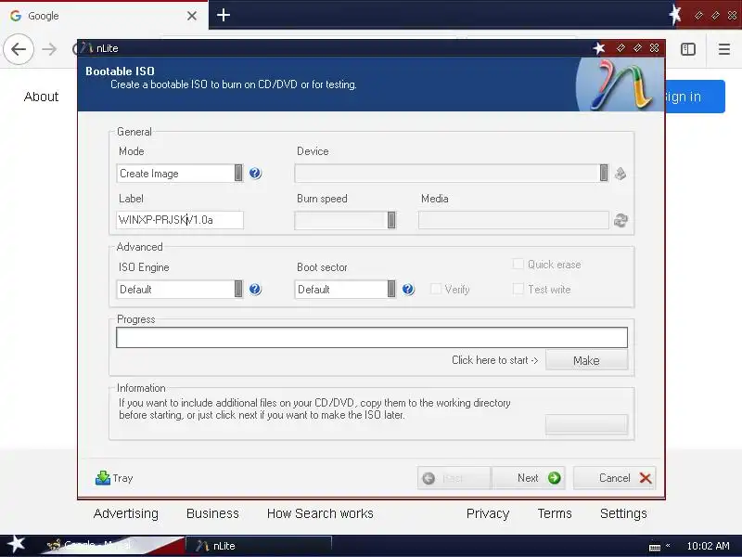742x557 pixels.
Task: Close the nLite window
Action: 655,48
